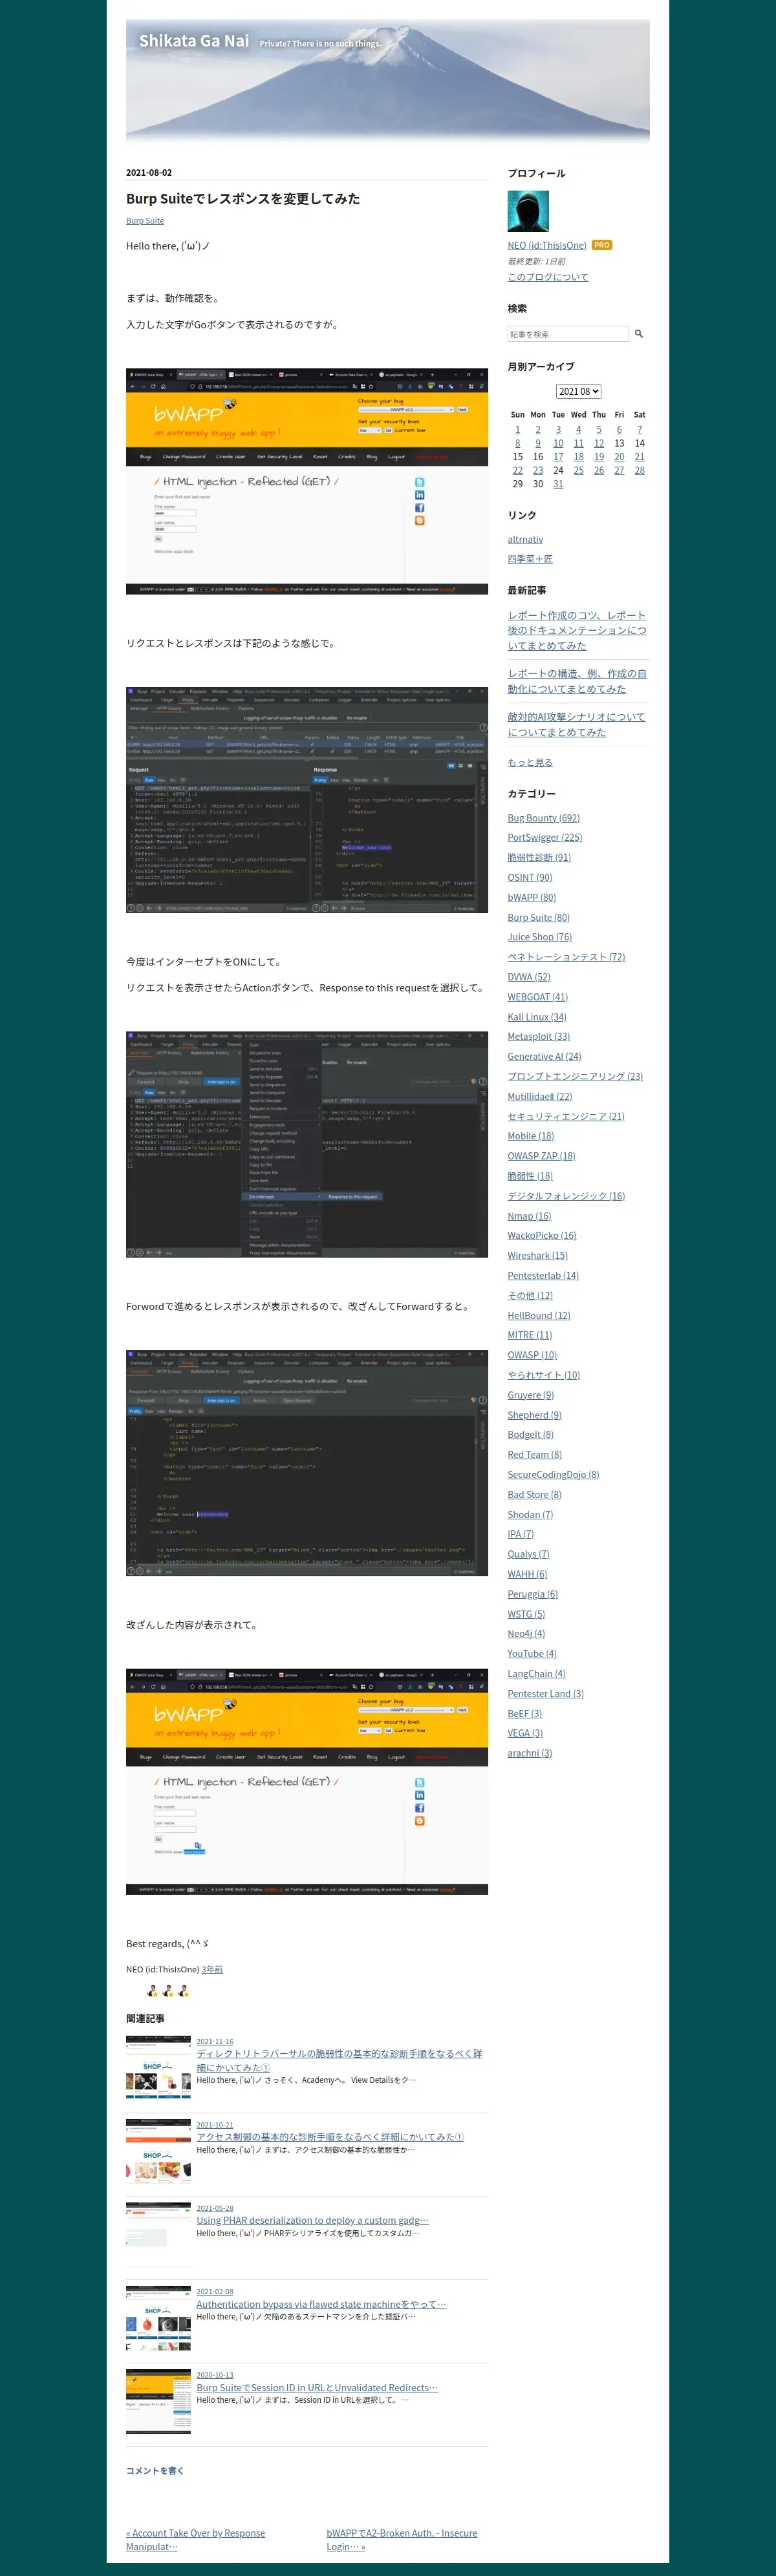The height and width of the screenshot is (2576, 776).
Task: Open Generative AI (24) category
Action: [545, 1057]
